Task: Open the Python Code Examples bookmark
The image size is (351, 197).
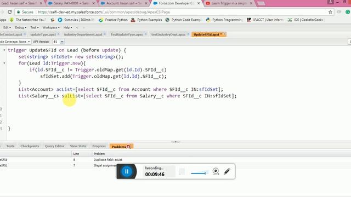Action: (x=184, y=20)
